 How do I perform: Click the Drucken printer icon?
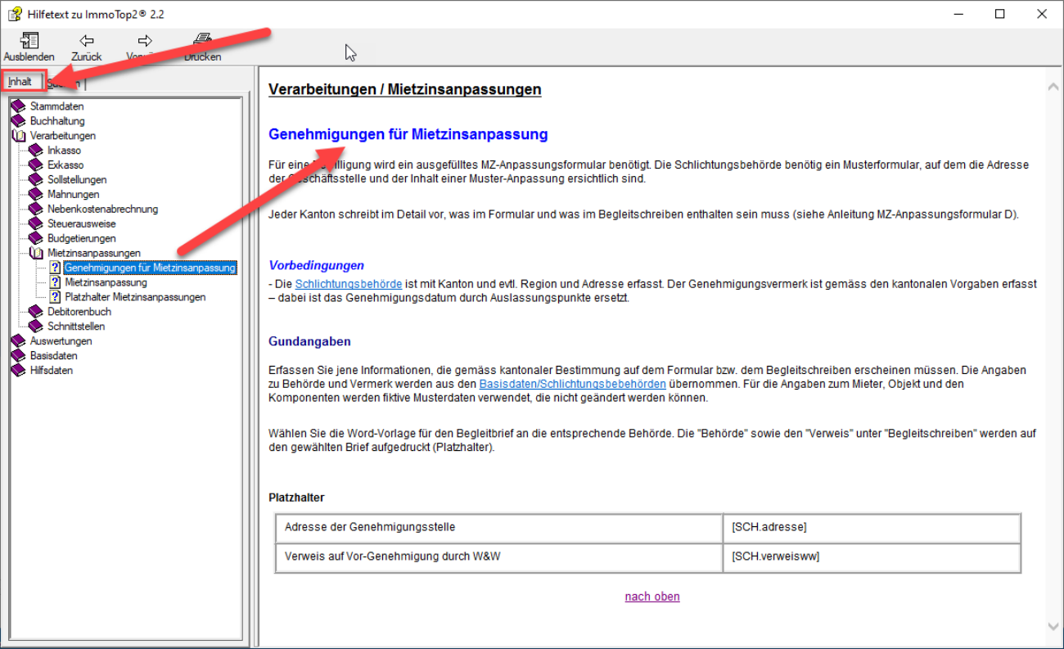(x=202, y=40)
